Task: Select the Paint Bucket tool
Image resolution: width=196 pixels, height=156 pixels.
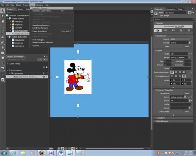Action: click(3, 37)
